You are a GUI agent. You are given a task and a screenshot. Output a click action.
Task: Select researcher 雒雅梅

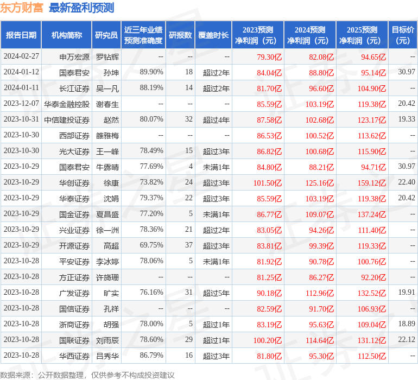pos(107,136)
